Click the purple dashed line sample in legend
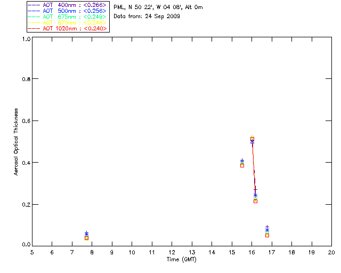 (x=34, y=5)
